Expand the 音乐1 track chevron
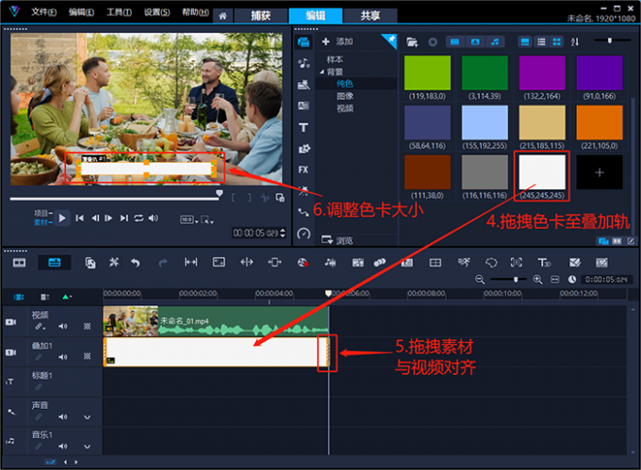Viewport: 641px width, 470px height. pos(87,446)
